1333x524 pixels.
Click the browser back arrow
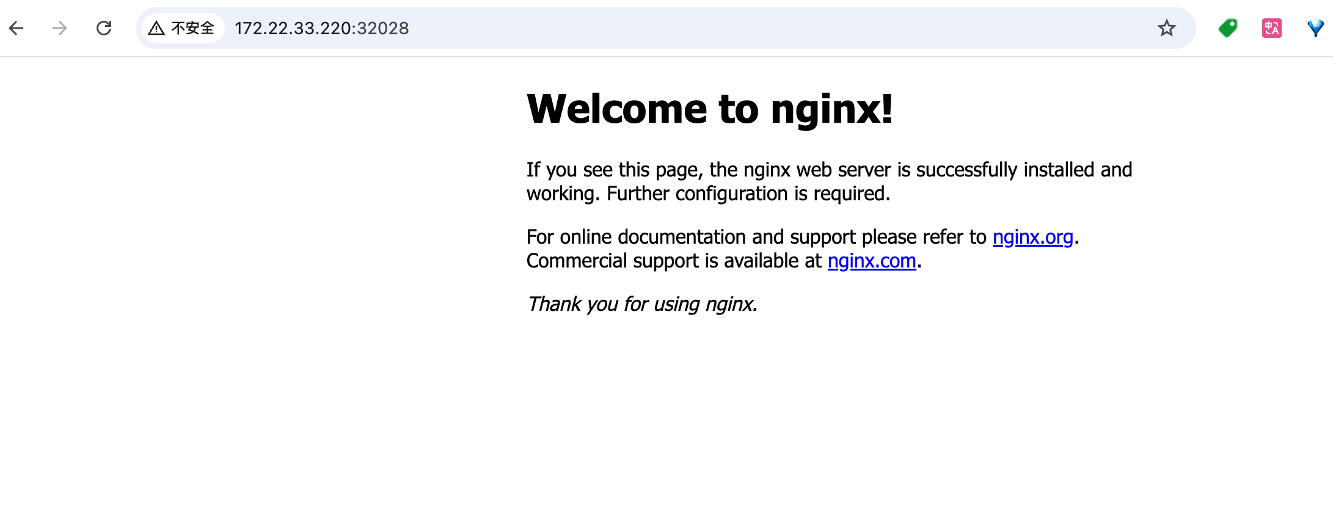click(x=16, y=28)
